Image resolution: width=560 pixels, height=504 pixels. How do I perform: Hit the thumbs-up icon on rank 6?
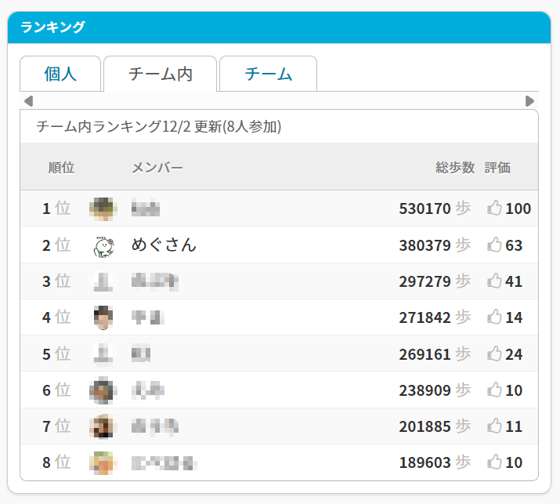[494, 390]
